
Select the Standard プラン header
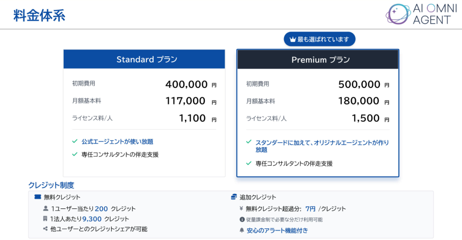(144, 59)
